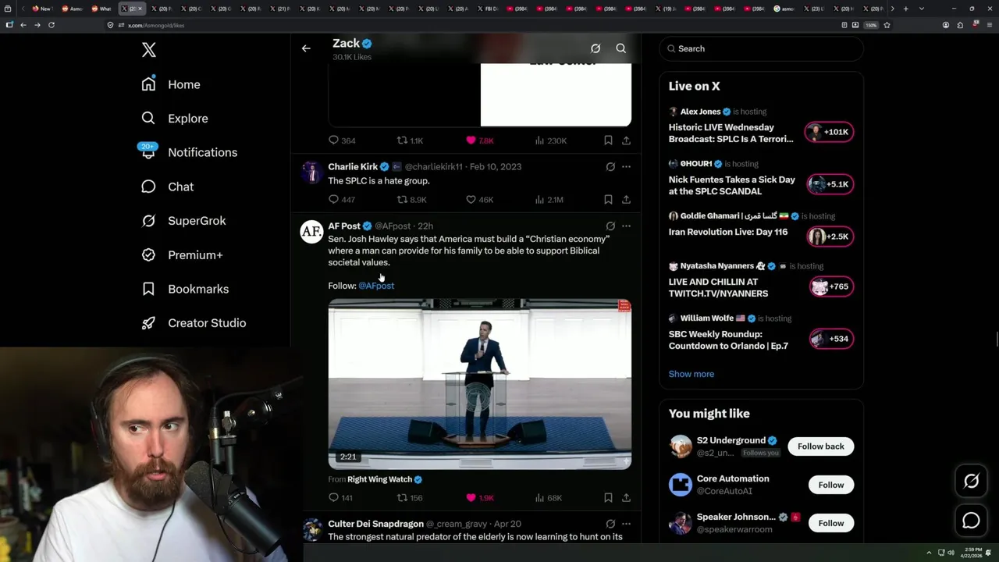Play the Josh Hawley video
Screen dimensions: 999x562
pyautogui.click(x=479, y=383)
